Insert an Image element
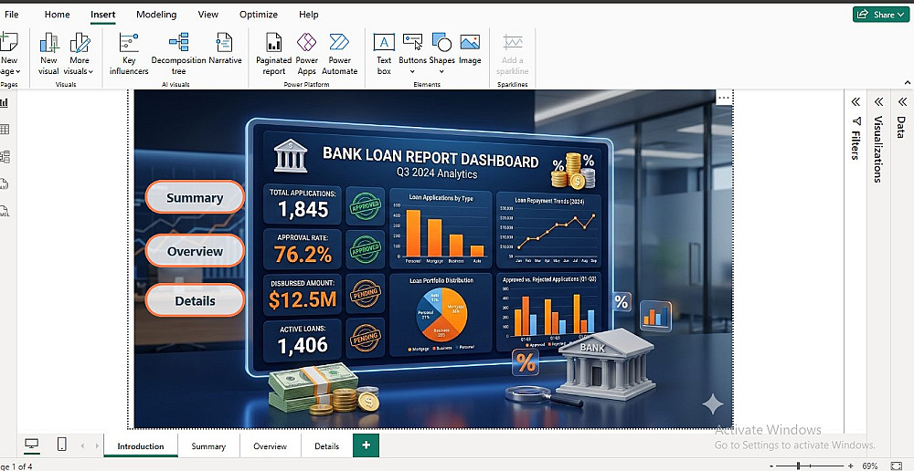The height and width of the screenshot is (471, 914). tap(470, 49)
